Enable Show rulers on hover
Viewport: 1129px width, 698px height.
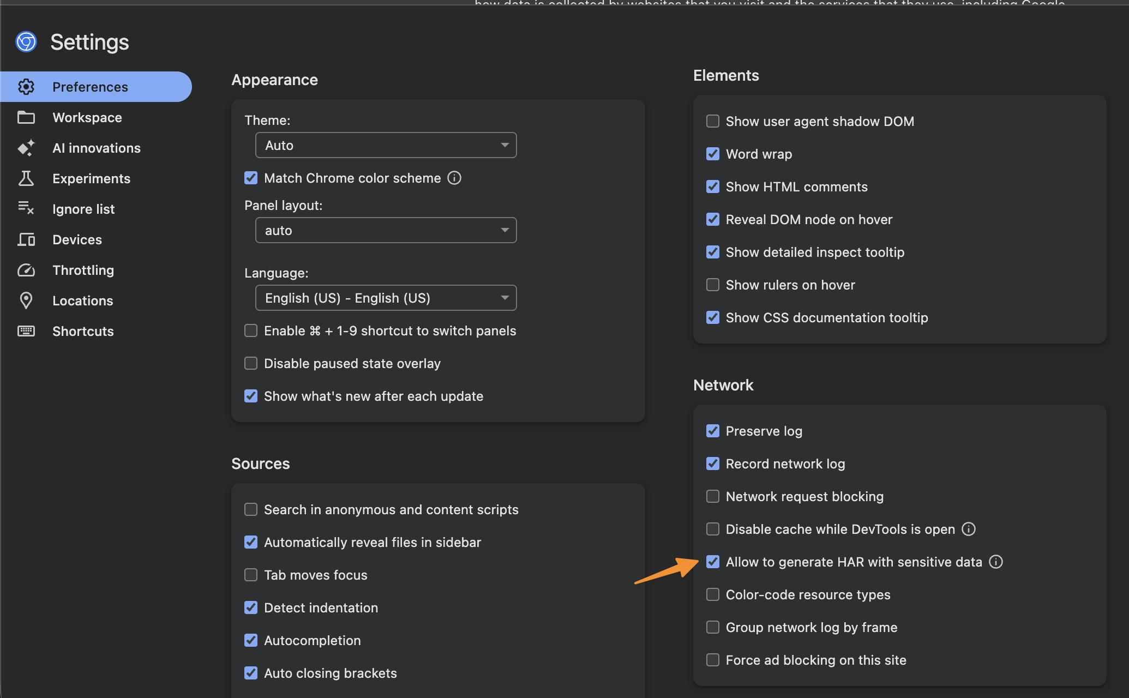click(x=712, y=285)
